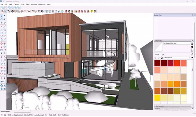The width and height of the screenshot is (196, 117).
Task: Click the status bar person icon
Action: (x=5, y=115)
